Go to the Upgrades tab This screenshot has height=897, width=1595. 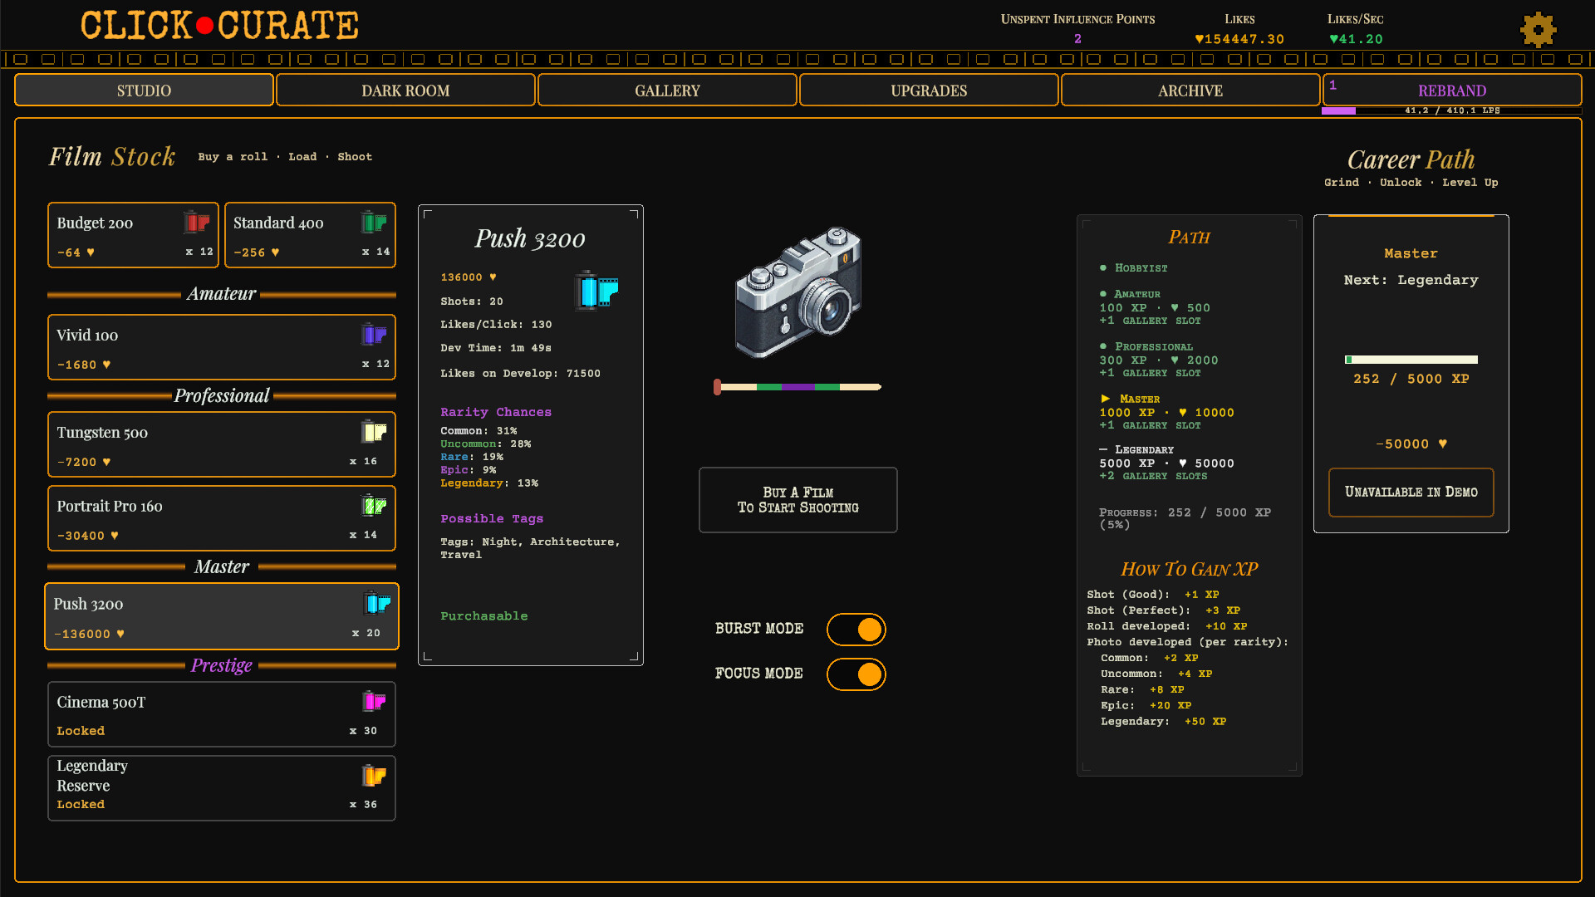pyautogui.click(x=929, y=90)
